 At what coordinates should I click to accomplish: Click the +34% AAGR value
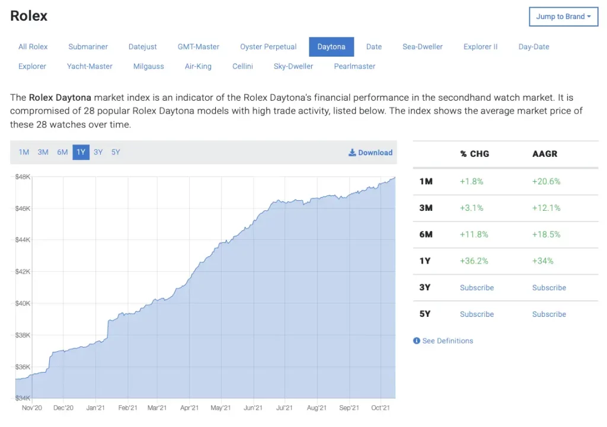[x=543, y=261]
